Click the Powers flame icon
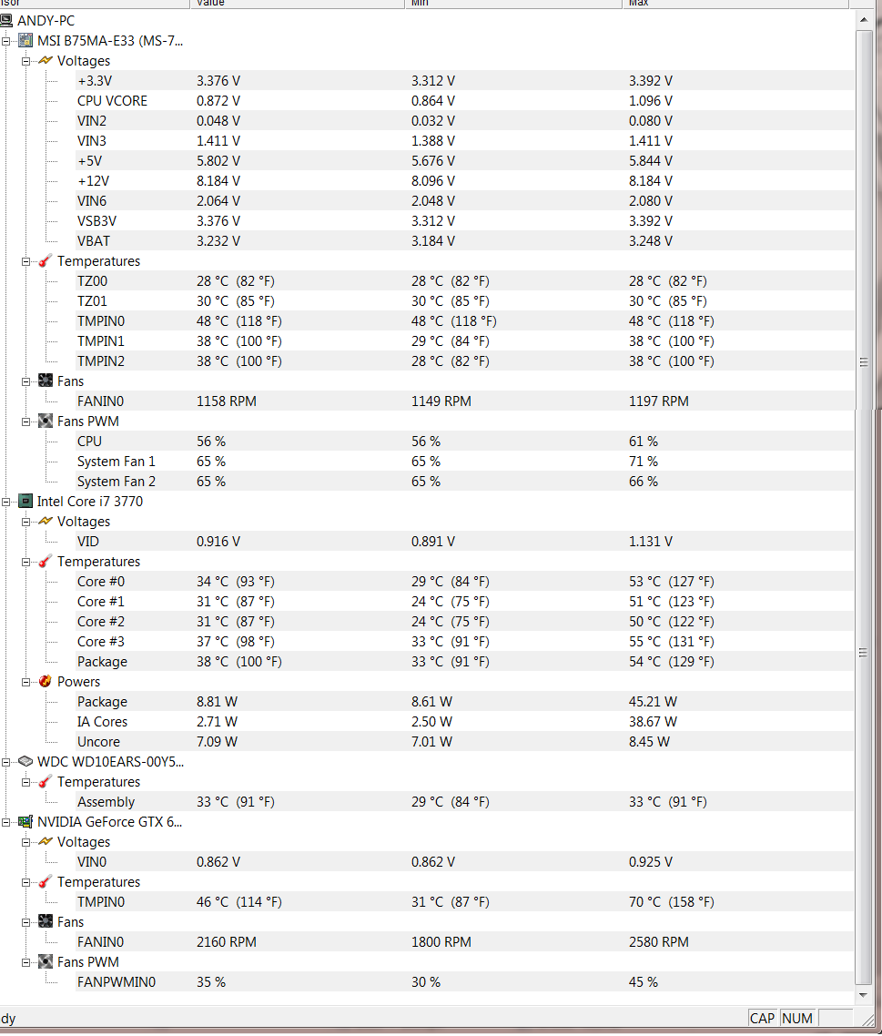Screen dimensions: 882x1036 click(x=45, y=681)
